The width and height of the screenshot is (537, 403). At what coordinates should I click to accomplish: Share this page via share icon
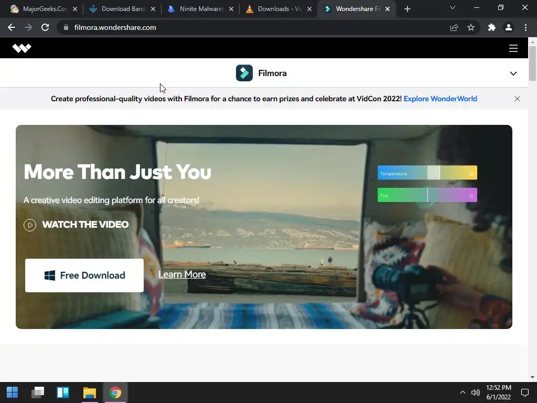pyautogui.click(x=454, y=27)
